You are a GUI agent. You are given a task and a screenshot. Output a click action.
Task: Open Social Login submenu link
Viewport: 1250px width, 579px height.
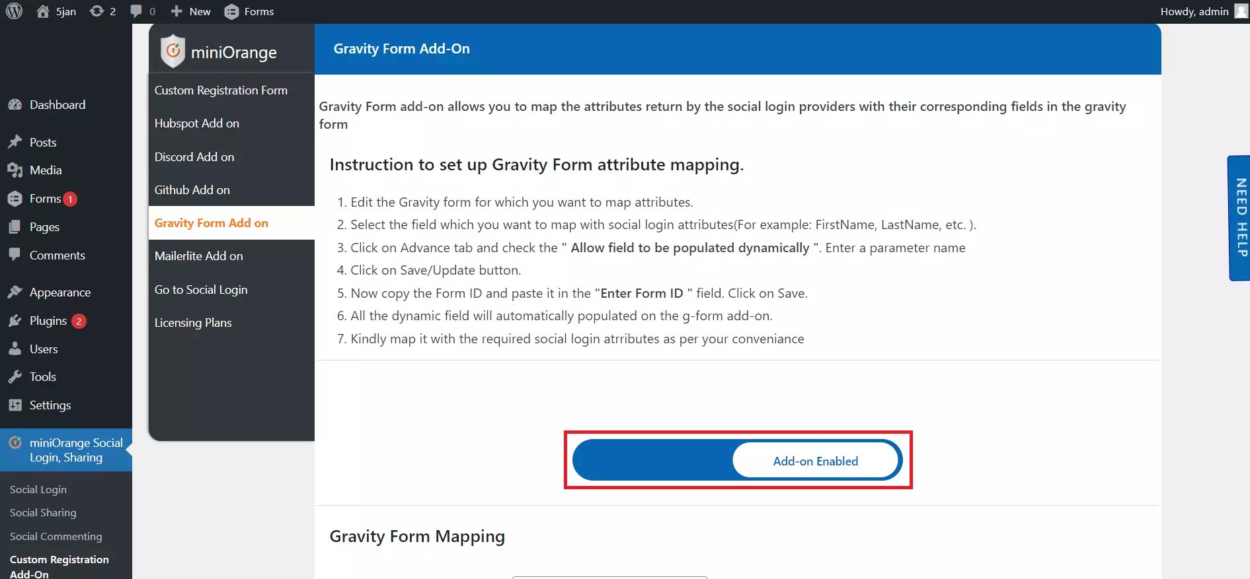38,489
